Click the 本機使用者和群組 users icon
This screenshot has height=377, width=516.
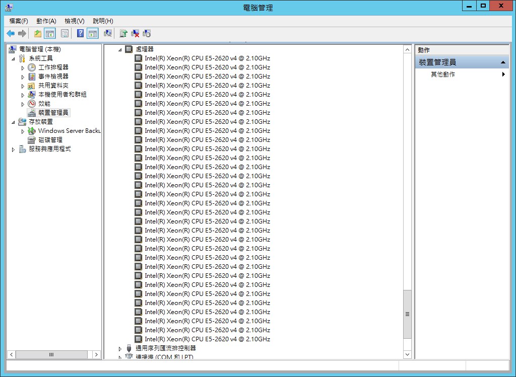(32, 95)
